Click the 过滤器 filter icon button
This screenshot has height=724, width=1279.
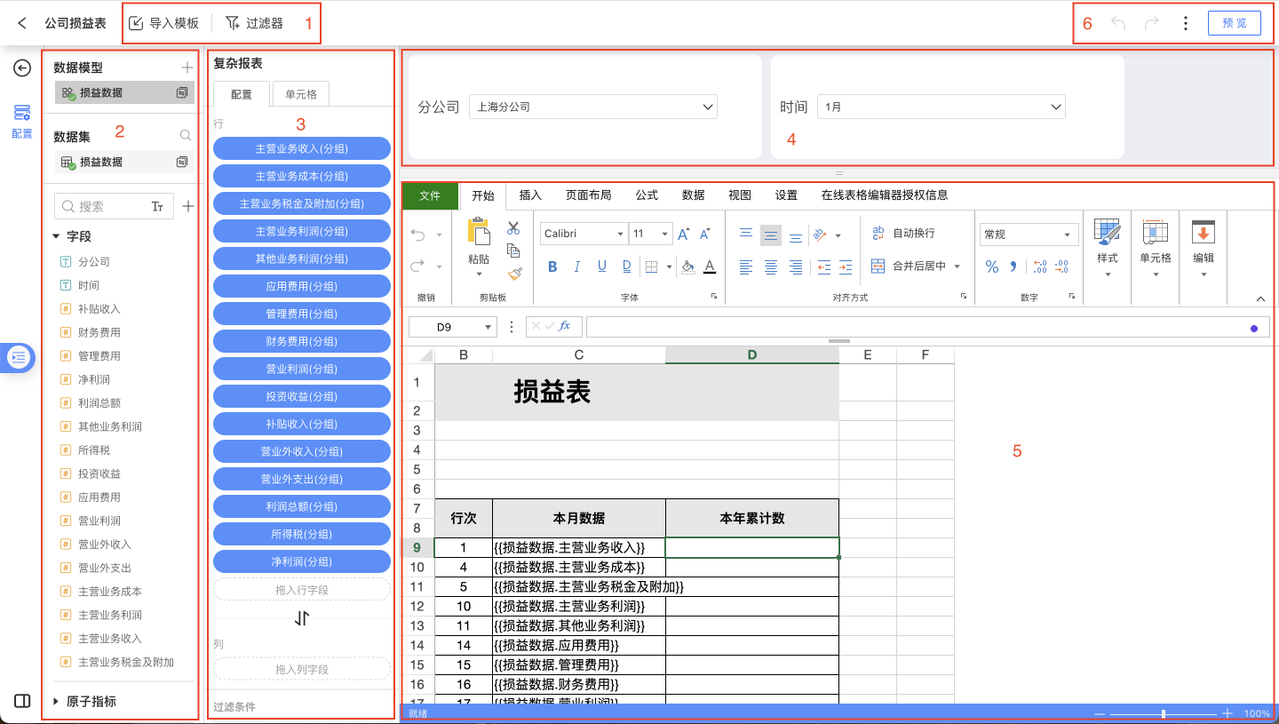point(255,23)
